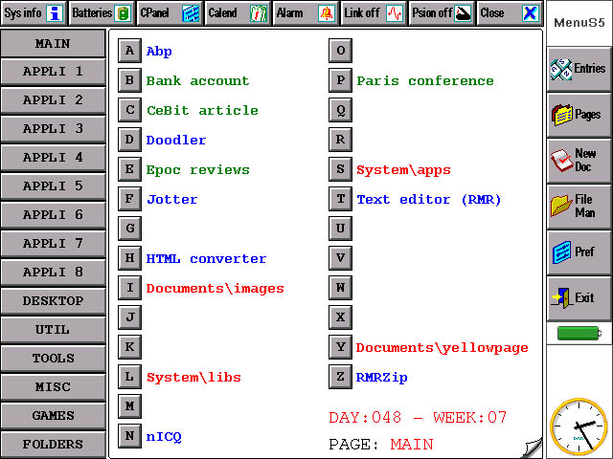613x459 pixels.
Task: Launch HTML converter
Action: click(x=207, y=259)
